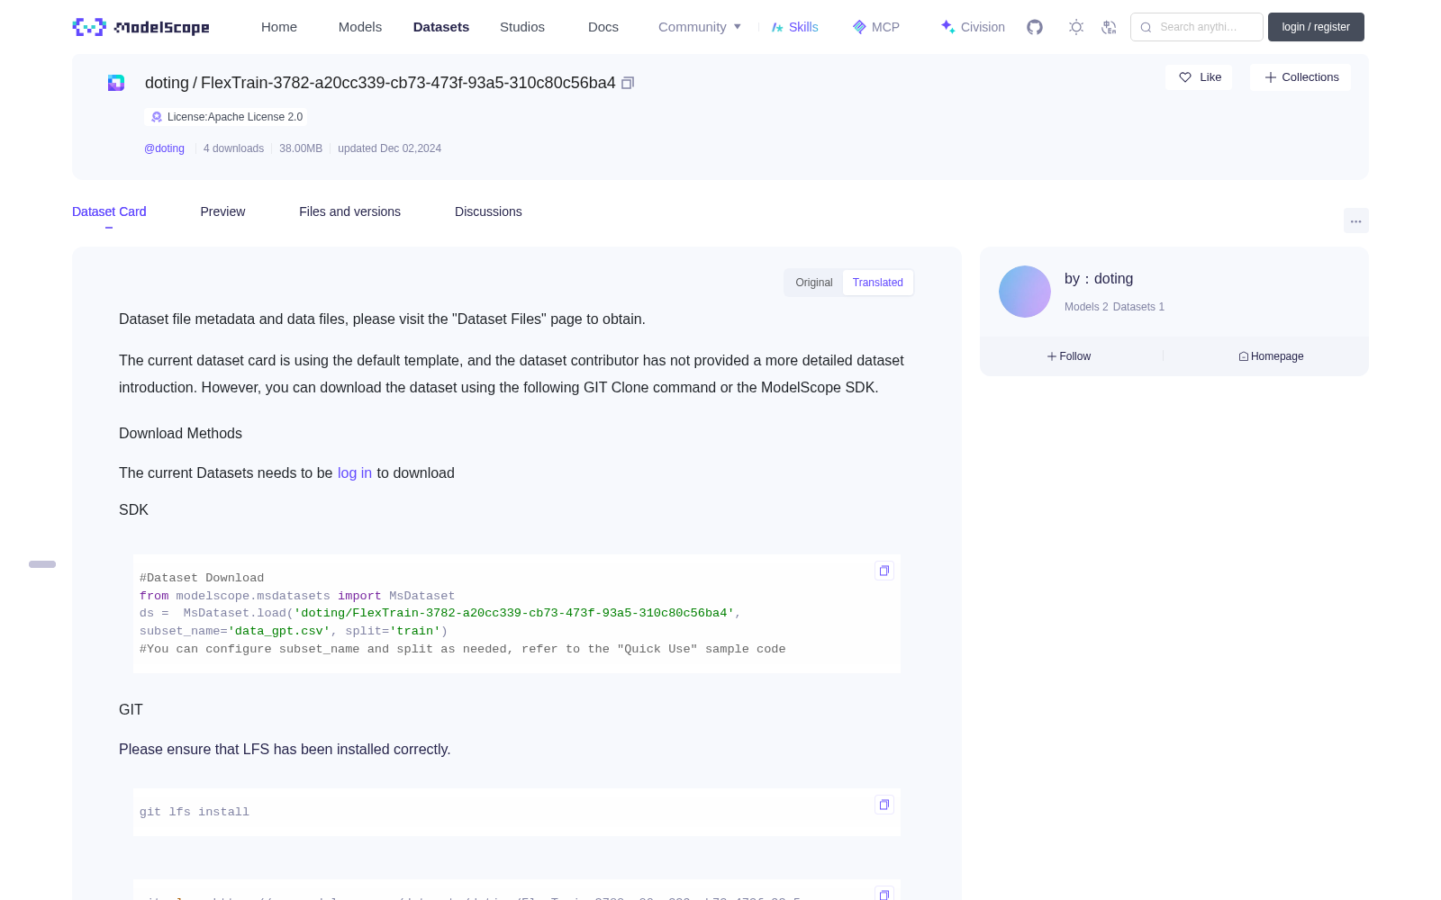This screenshot has height=900, width=1441.
Task: Open the three-dots more options menu
Action: [x=1356, y=220]
